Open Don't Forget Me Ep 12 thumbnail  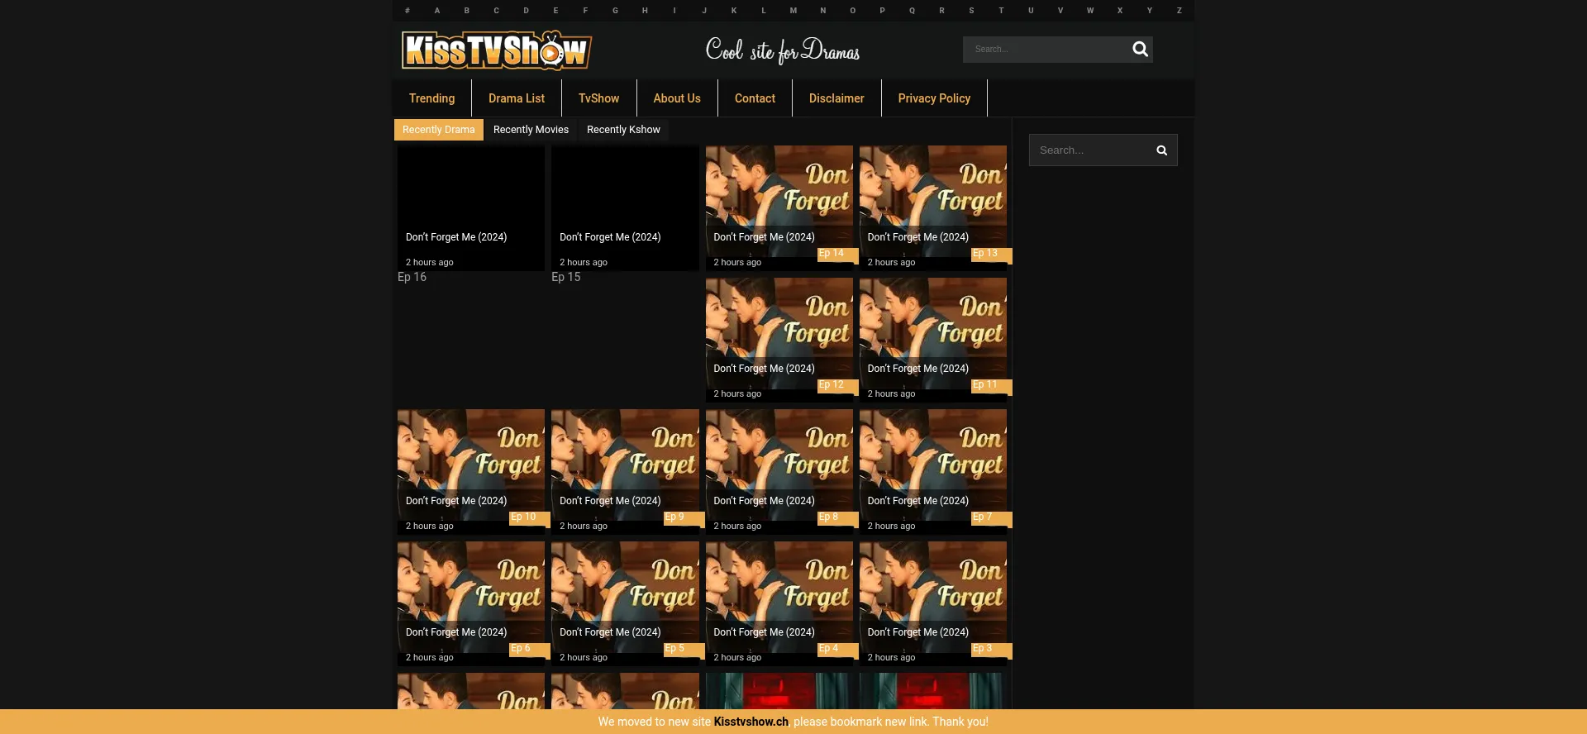point(779,340)
